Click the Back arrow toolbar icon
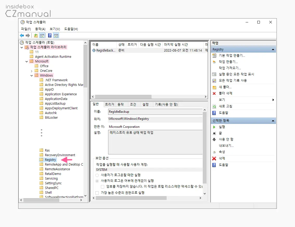Image resolution: width=295 pixels, height=227 pixels. coord(22,35)
